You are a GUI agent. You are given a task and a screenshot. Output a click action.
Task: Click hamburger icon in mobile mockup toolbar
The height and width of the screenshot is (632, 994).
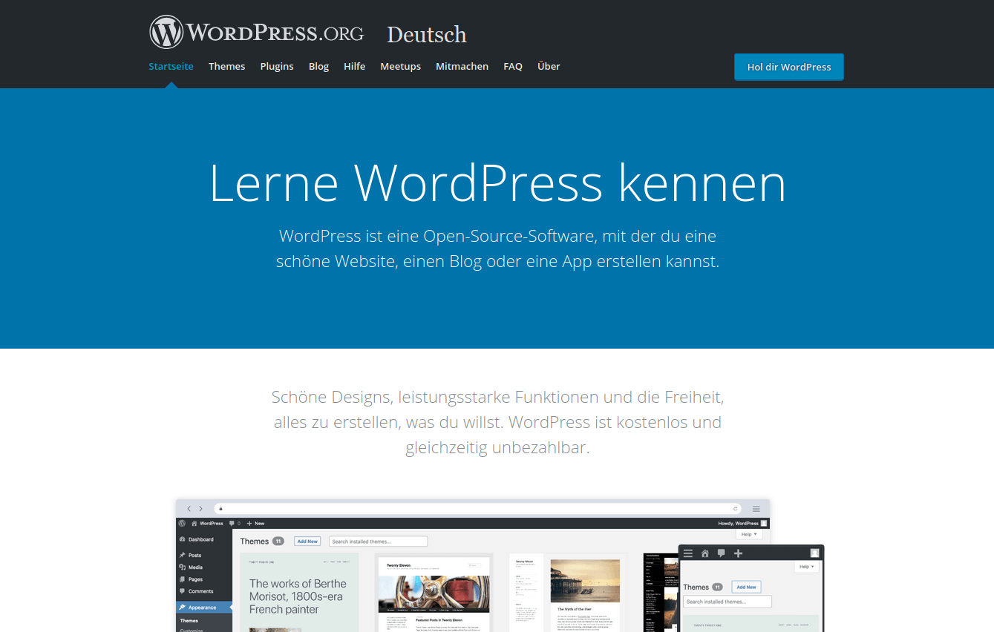click(x=688, y=553)
